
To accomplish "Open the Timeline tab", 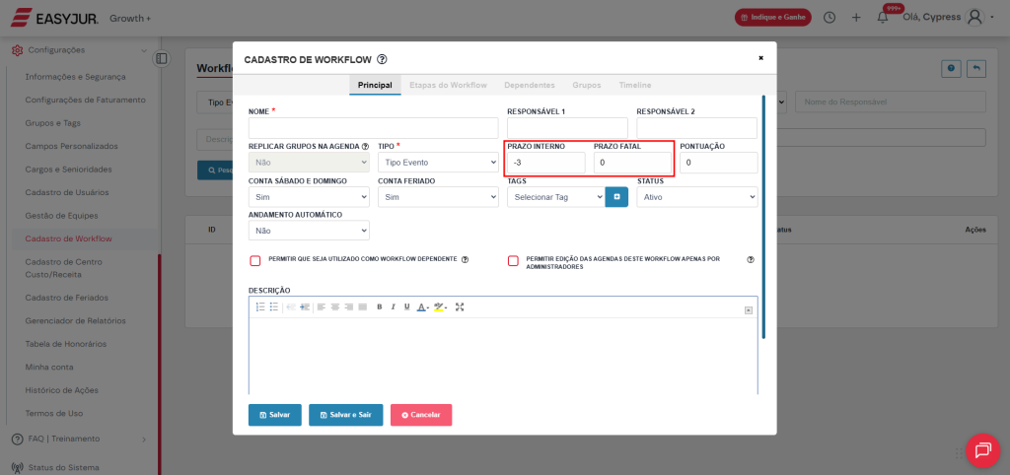I will click(x=634, y=86).
